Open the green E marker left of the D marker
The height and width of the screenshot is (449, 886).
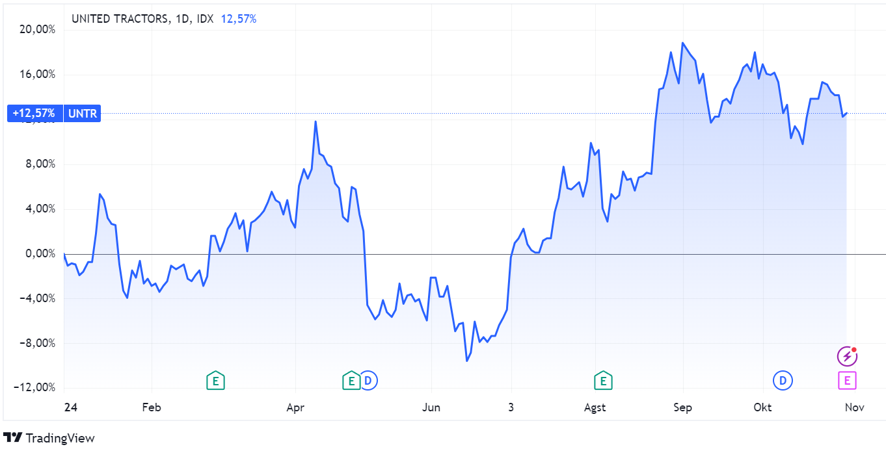click(x=351, y=381)
